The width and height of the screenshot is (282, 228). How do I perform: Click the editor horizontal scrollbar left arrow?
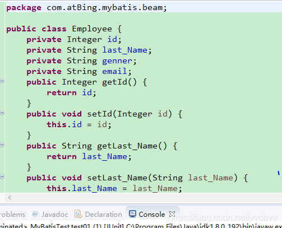point(10,197)
